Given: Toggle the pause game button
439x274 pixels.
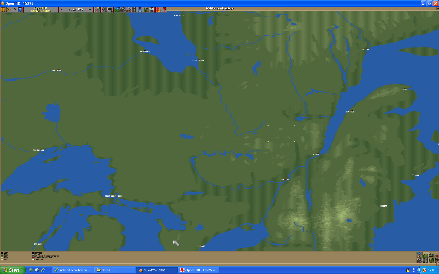Looking at the screenshot, I should [3, 10].
